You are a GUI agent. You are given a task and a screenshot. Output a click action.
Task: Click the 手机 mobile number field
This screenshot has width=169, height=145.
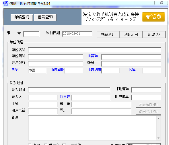coord(43,105)
